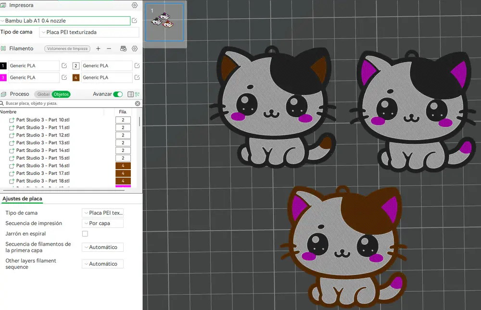Click the Impresora panel icon
481x310 pixels.
(x=3, y=5)
